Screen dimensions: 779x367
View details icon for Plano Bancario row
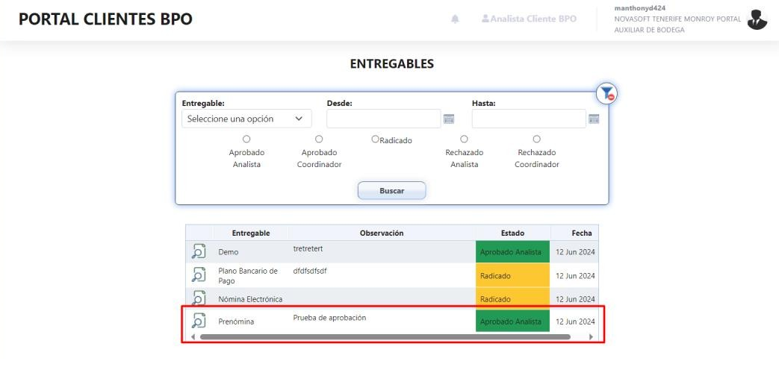199,275
